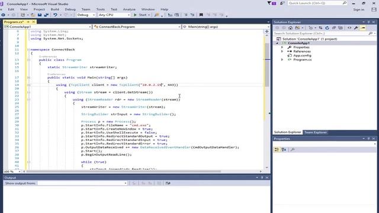The image size is (379, 213).
Task: Refresh the Solution Explorer tree
Action: pyautogui.click(x=327, y=28)
